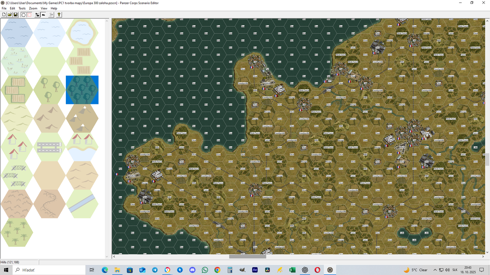
Task: Click the grayed arrows toolbar icon
Action: point(51,15)
